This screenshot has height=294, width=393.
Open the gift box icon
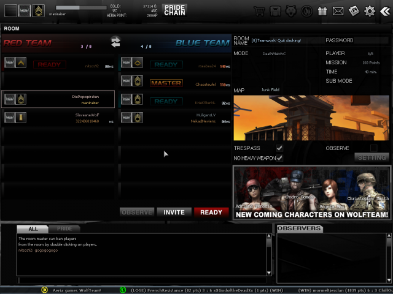pyautogui.click(x=322, y=11)
